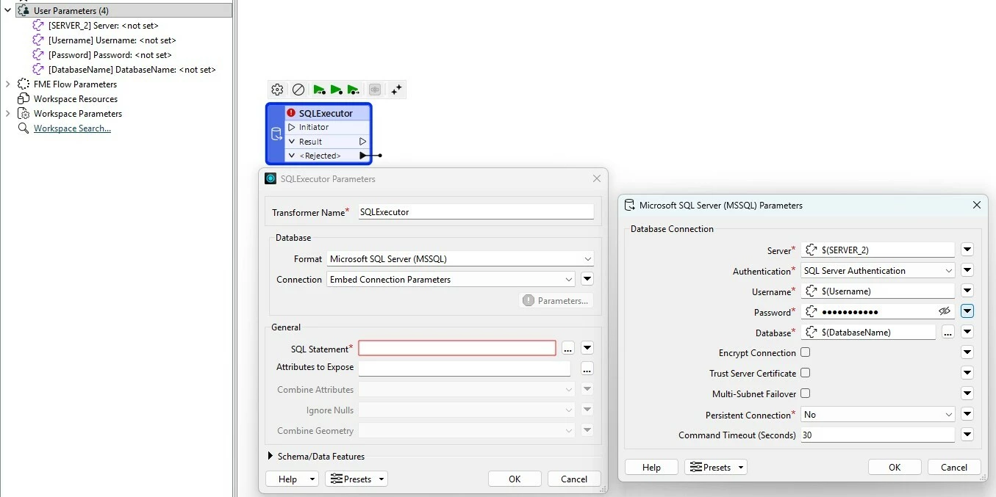Click the ellipsis button beside Database field

[x=947, y=333]
